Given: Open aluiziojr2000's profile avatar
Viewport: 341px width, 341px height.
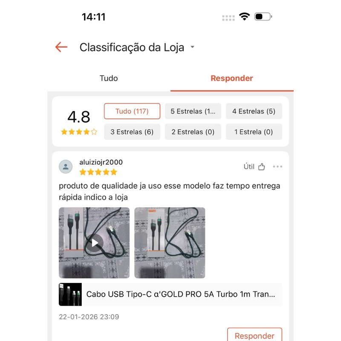Looking at the screenshot, I should (66, 167).
